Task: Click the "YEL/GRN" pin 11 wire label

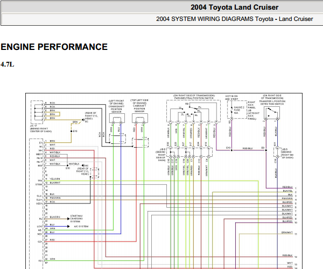Action: tap(55, 179)
